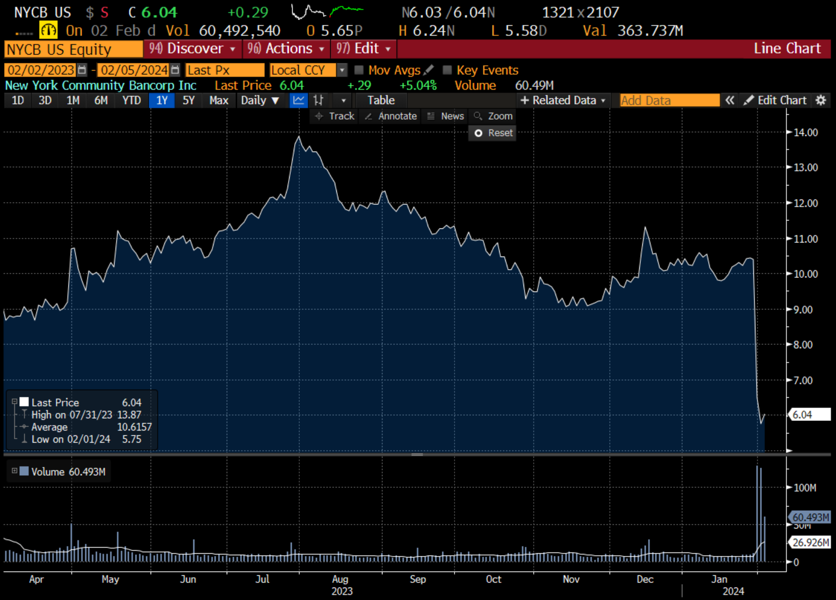This screenshot has width=836, height=600.
Task: Switch to Table view
Action: click(381, 100)
